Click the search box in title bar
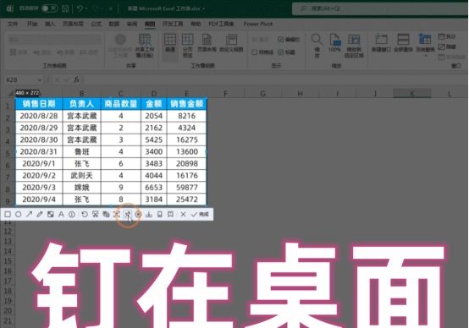 [380, 8]
